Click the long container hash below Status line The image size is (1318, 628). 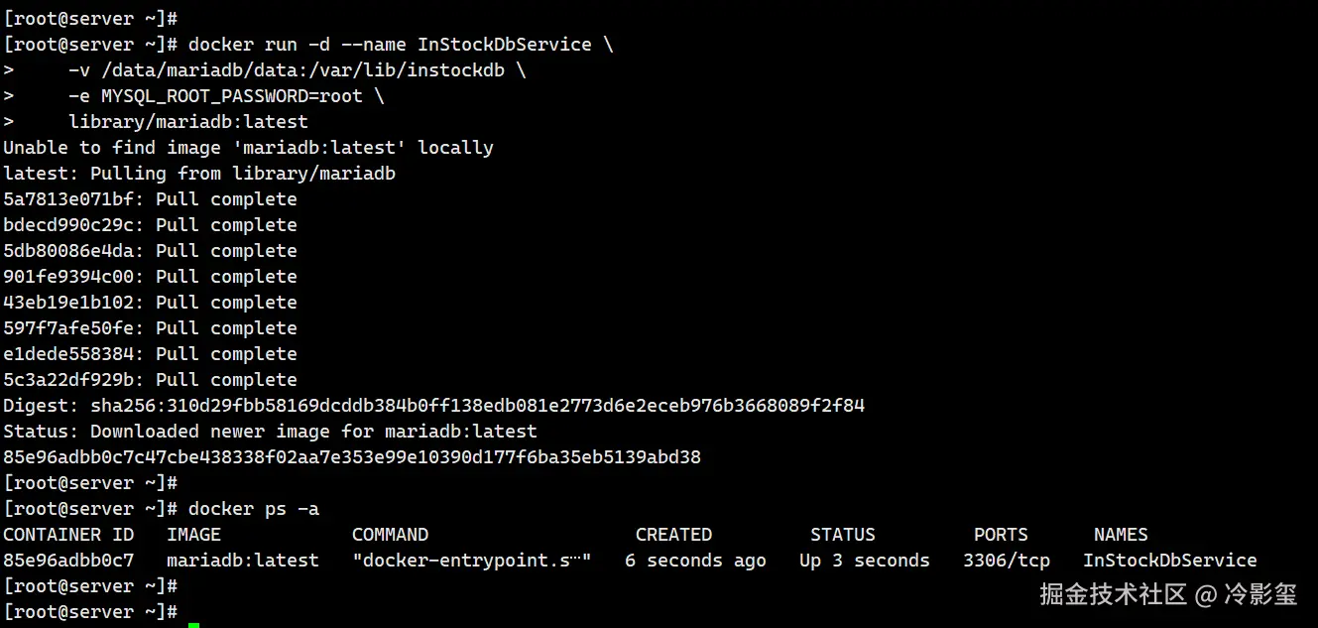click(352, 457)
